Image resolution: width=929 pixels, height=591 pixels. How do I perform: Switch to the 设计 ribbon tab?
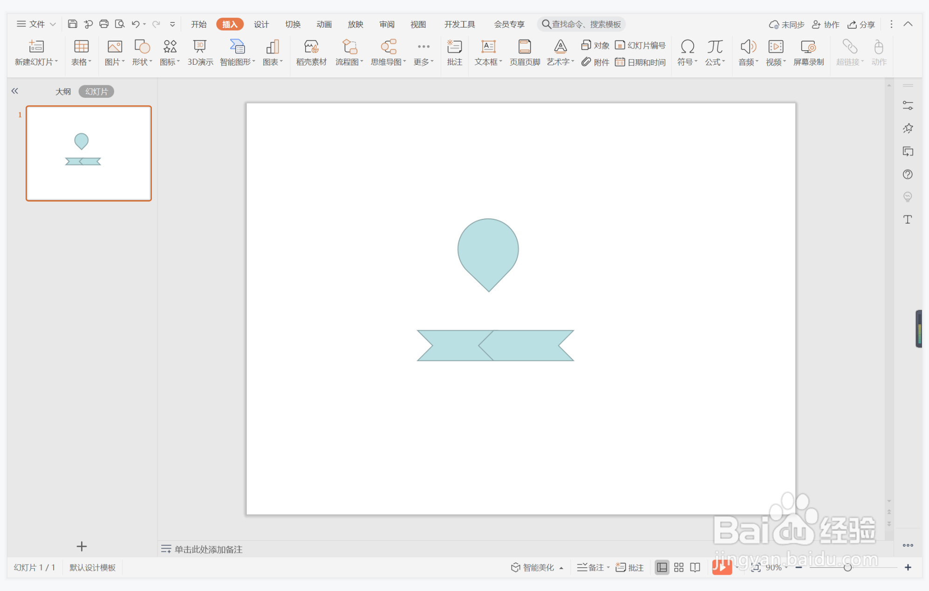(261, 24)
